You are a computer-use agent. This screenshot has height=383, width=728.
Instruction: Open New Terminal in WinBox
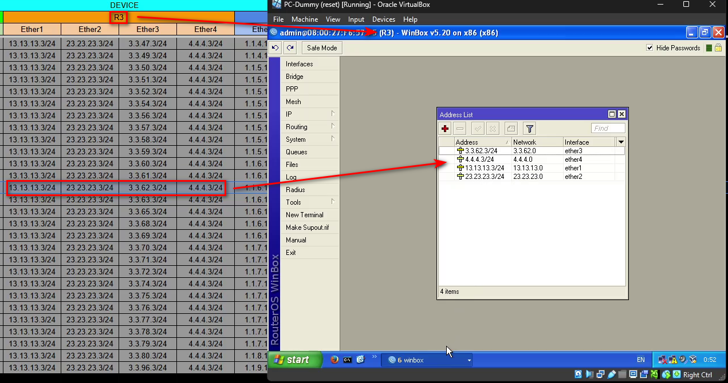tap(310, 215)
